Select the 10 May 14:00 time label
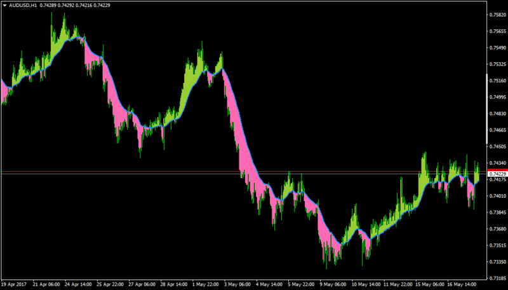This screenshot has width=508, height=290. click(365, 284)
